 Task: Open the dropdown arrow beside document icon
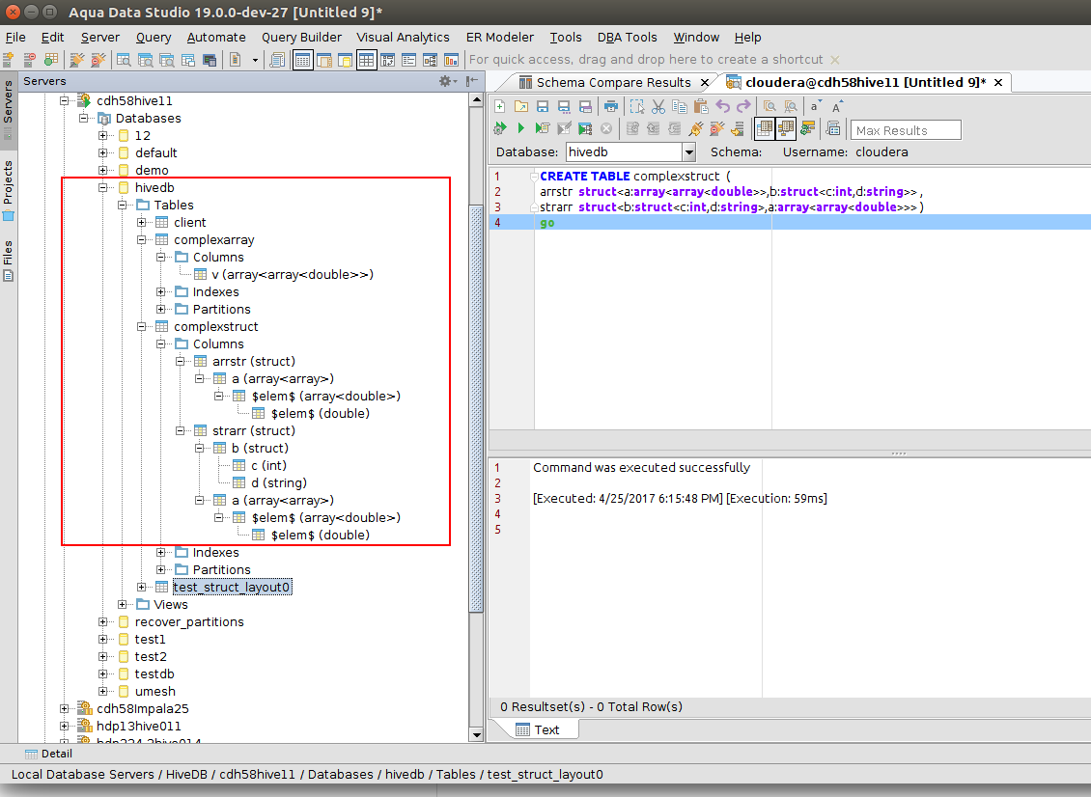[255, 60]
